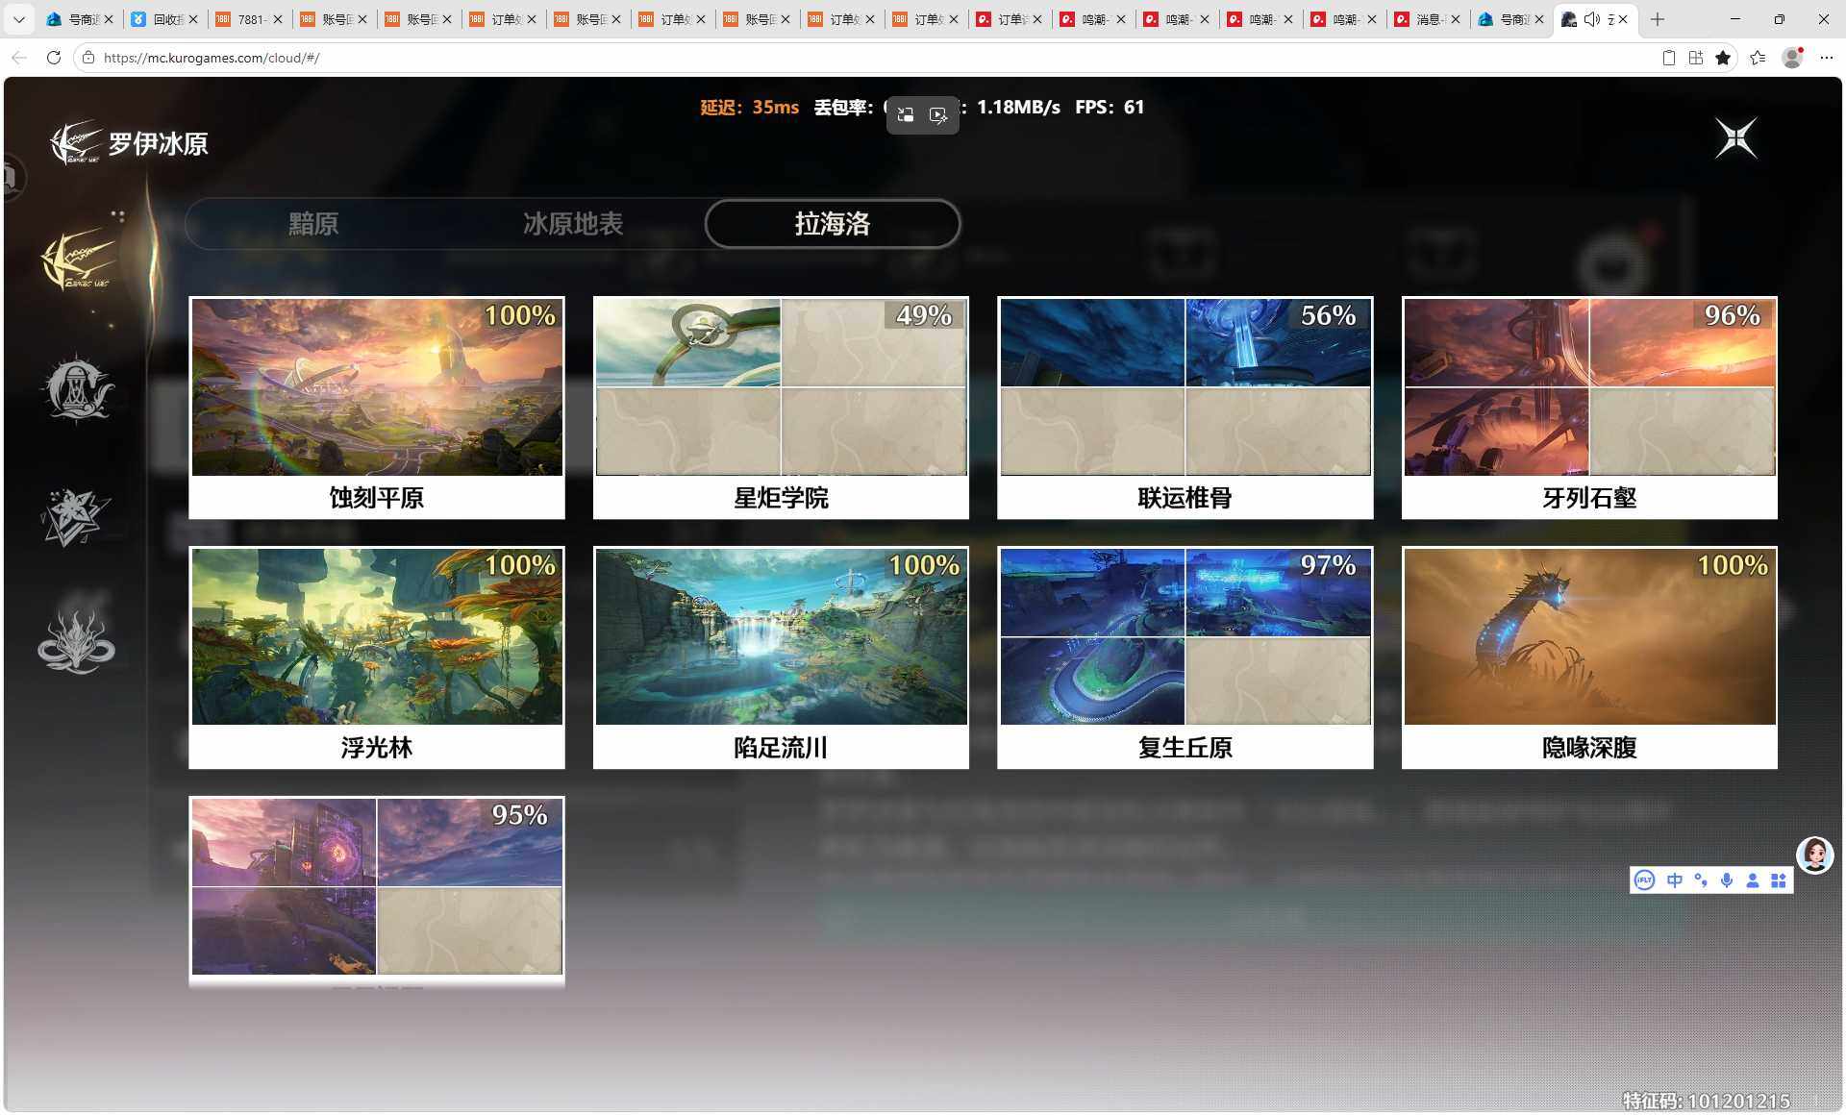
Task: Click the split screen icon in address bar
Action: [x=1696, y=58]
